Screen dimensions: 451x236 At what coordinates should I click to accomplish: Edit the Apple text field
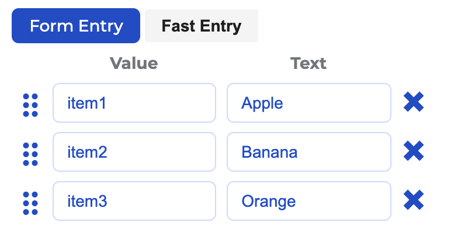[x=308, y=103]
